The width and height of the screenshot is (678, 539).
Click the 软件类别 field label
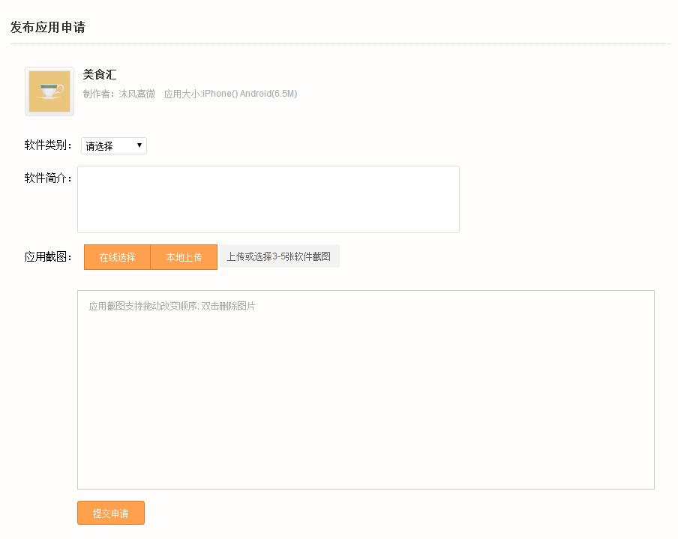pos(49,145)
